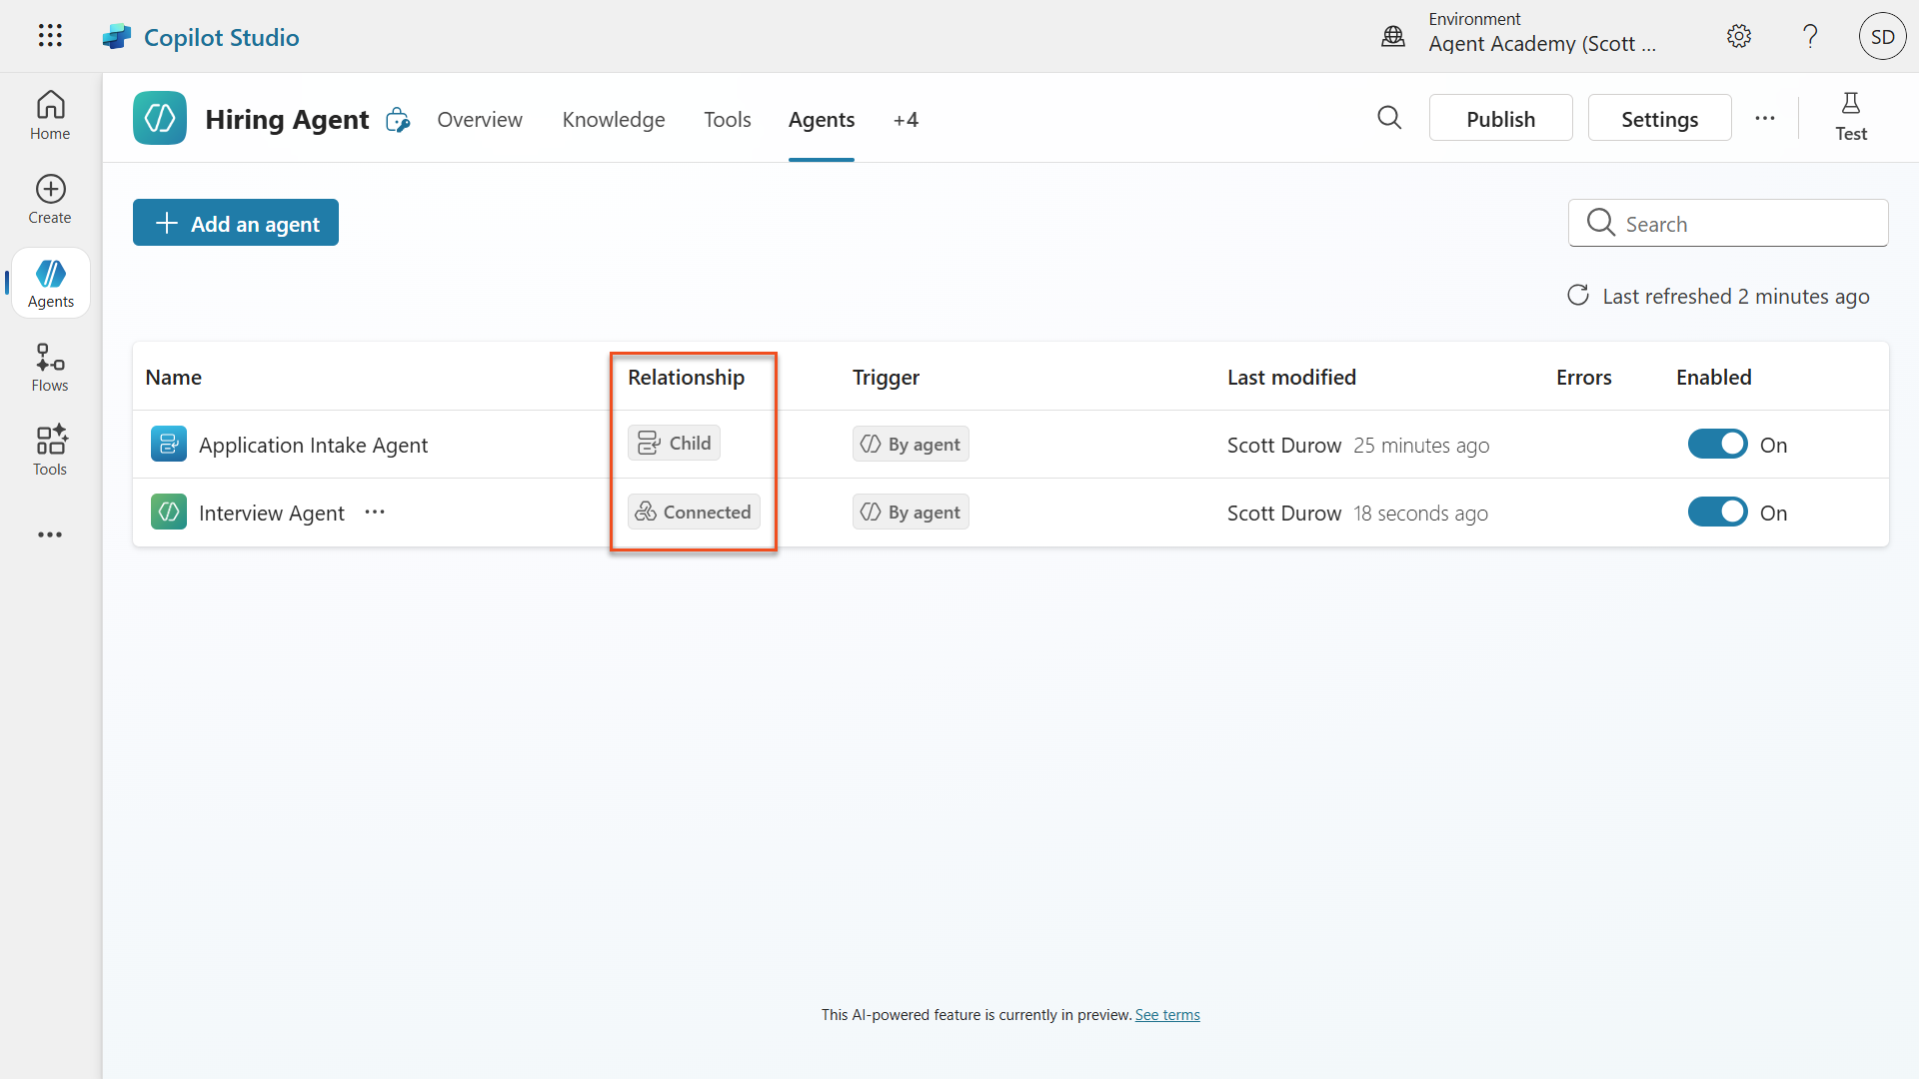Disable the Application Intake Agent toggle
Viewport: 1919px width, 1079px height.
pyautogui.click(x=1717, y=445)
